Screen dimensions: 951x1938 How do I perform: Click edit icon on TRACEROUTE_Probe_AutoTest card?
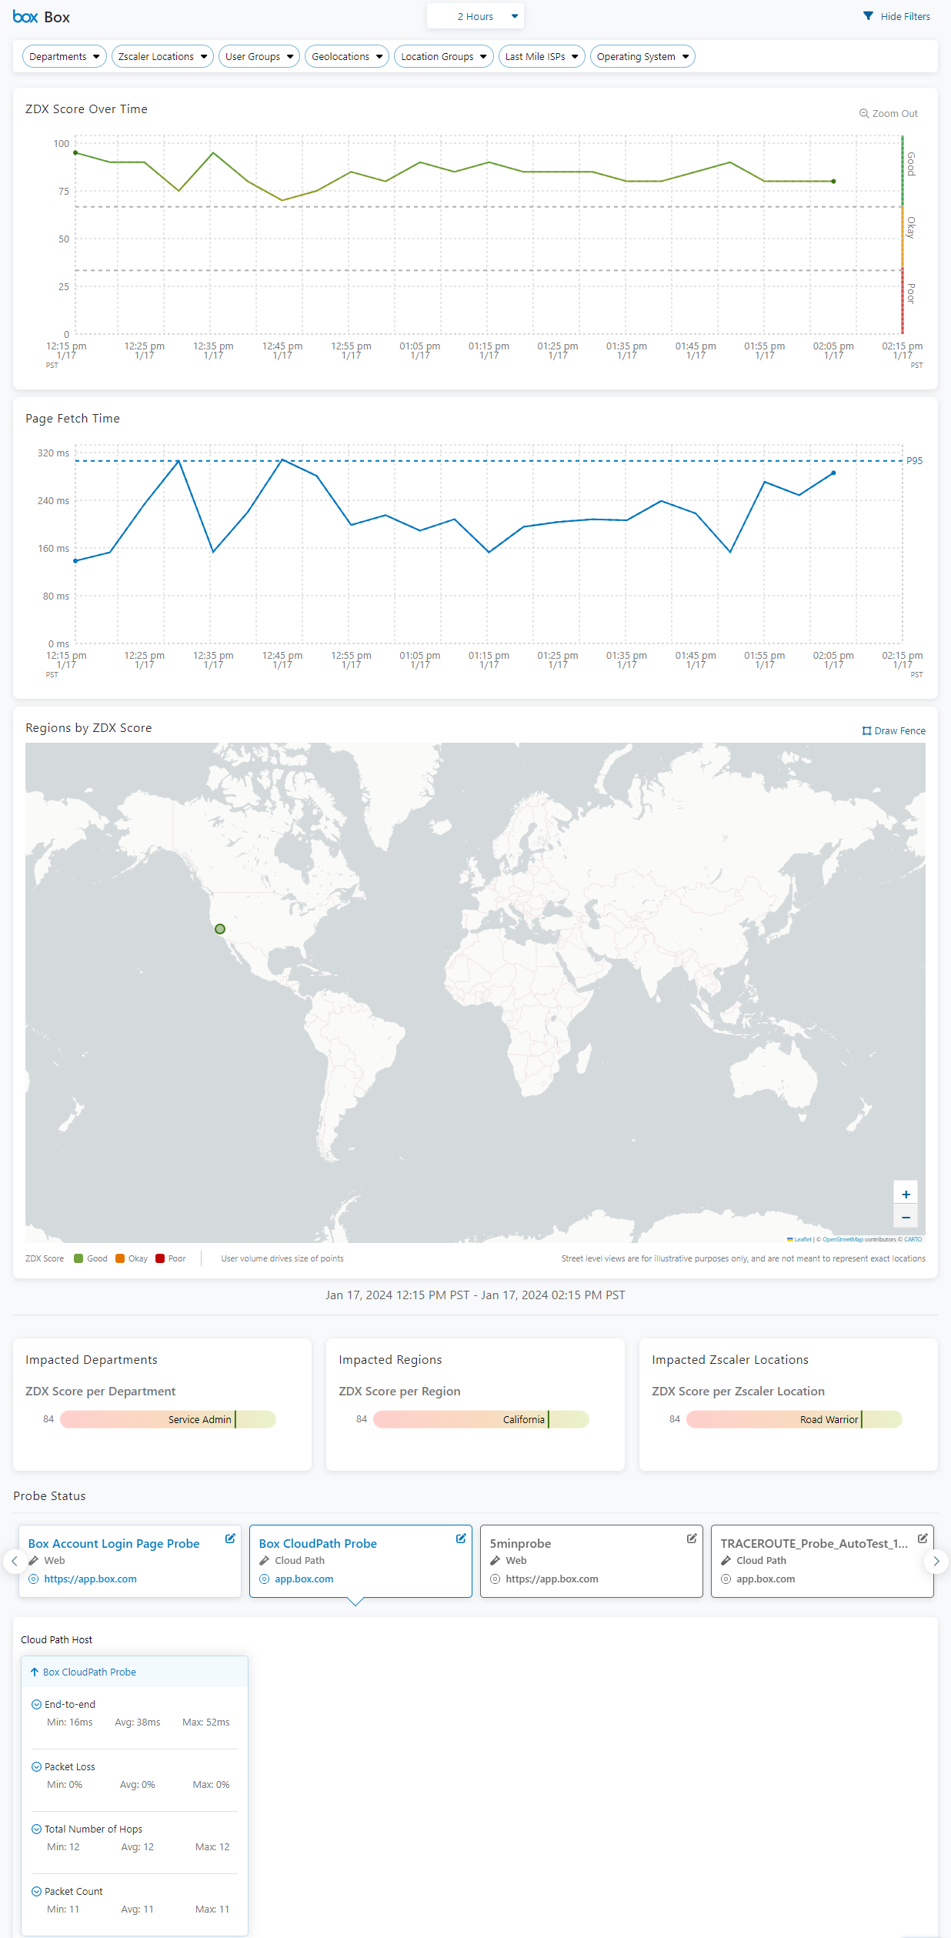tap(923, 1539)
